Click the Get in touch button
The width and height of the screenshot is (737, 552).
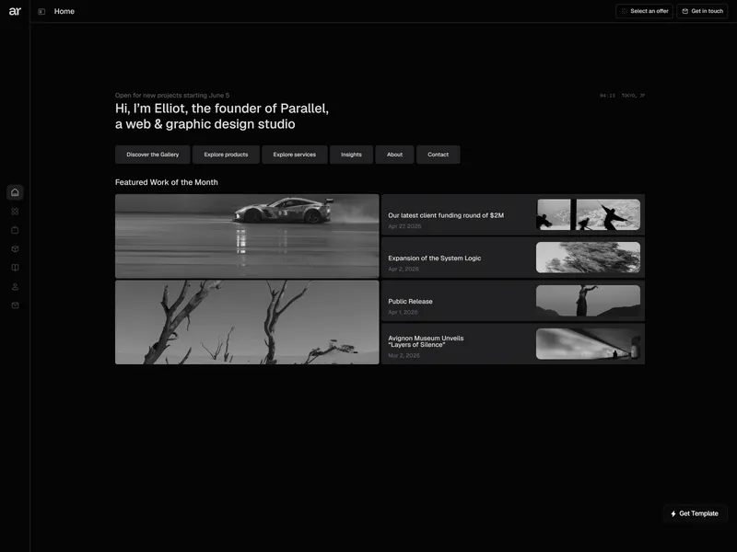click(x=702, y=11)
